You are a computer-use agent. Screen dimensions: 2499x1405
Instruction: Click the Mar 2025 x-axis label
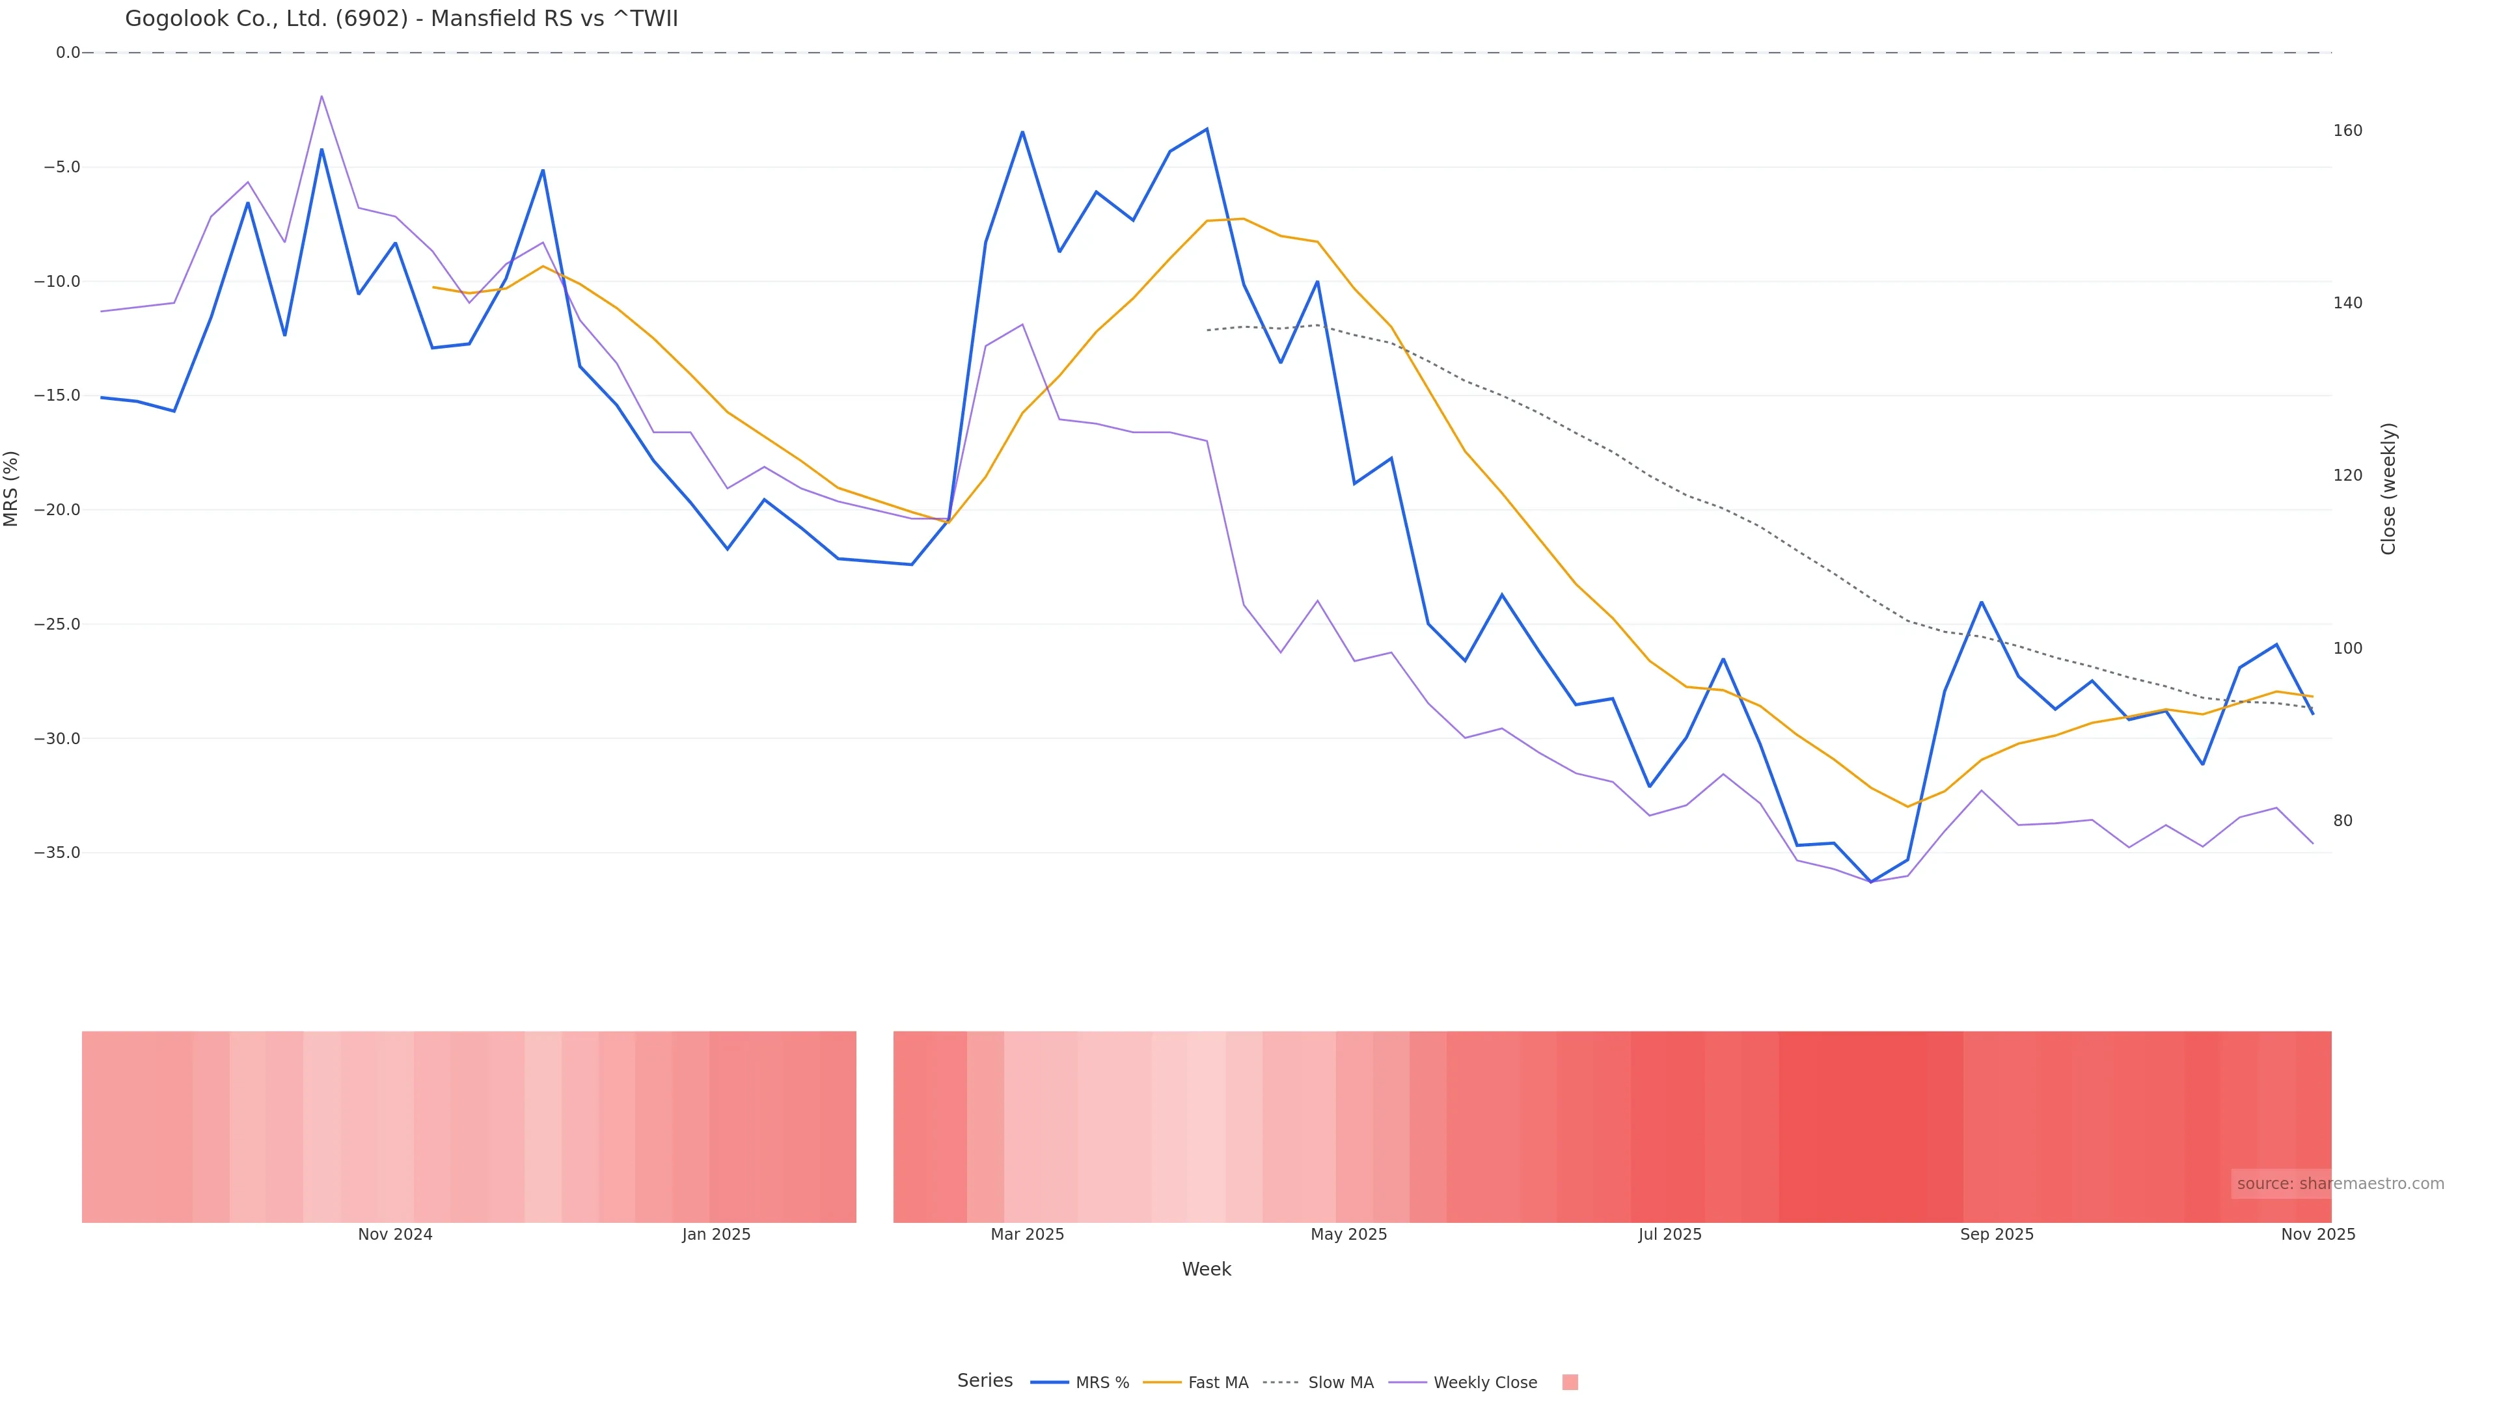click(x=1028, y=1235)
